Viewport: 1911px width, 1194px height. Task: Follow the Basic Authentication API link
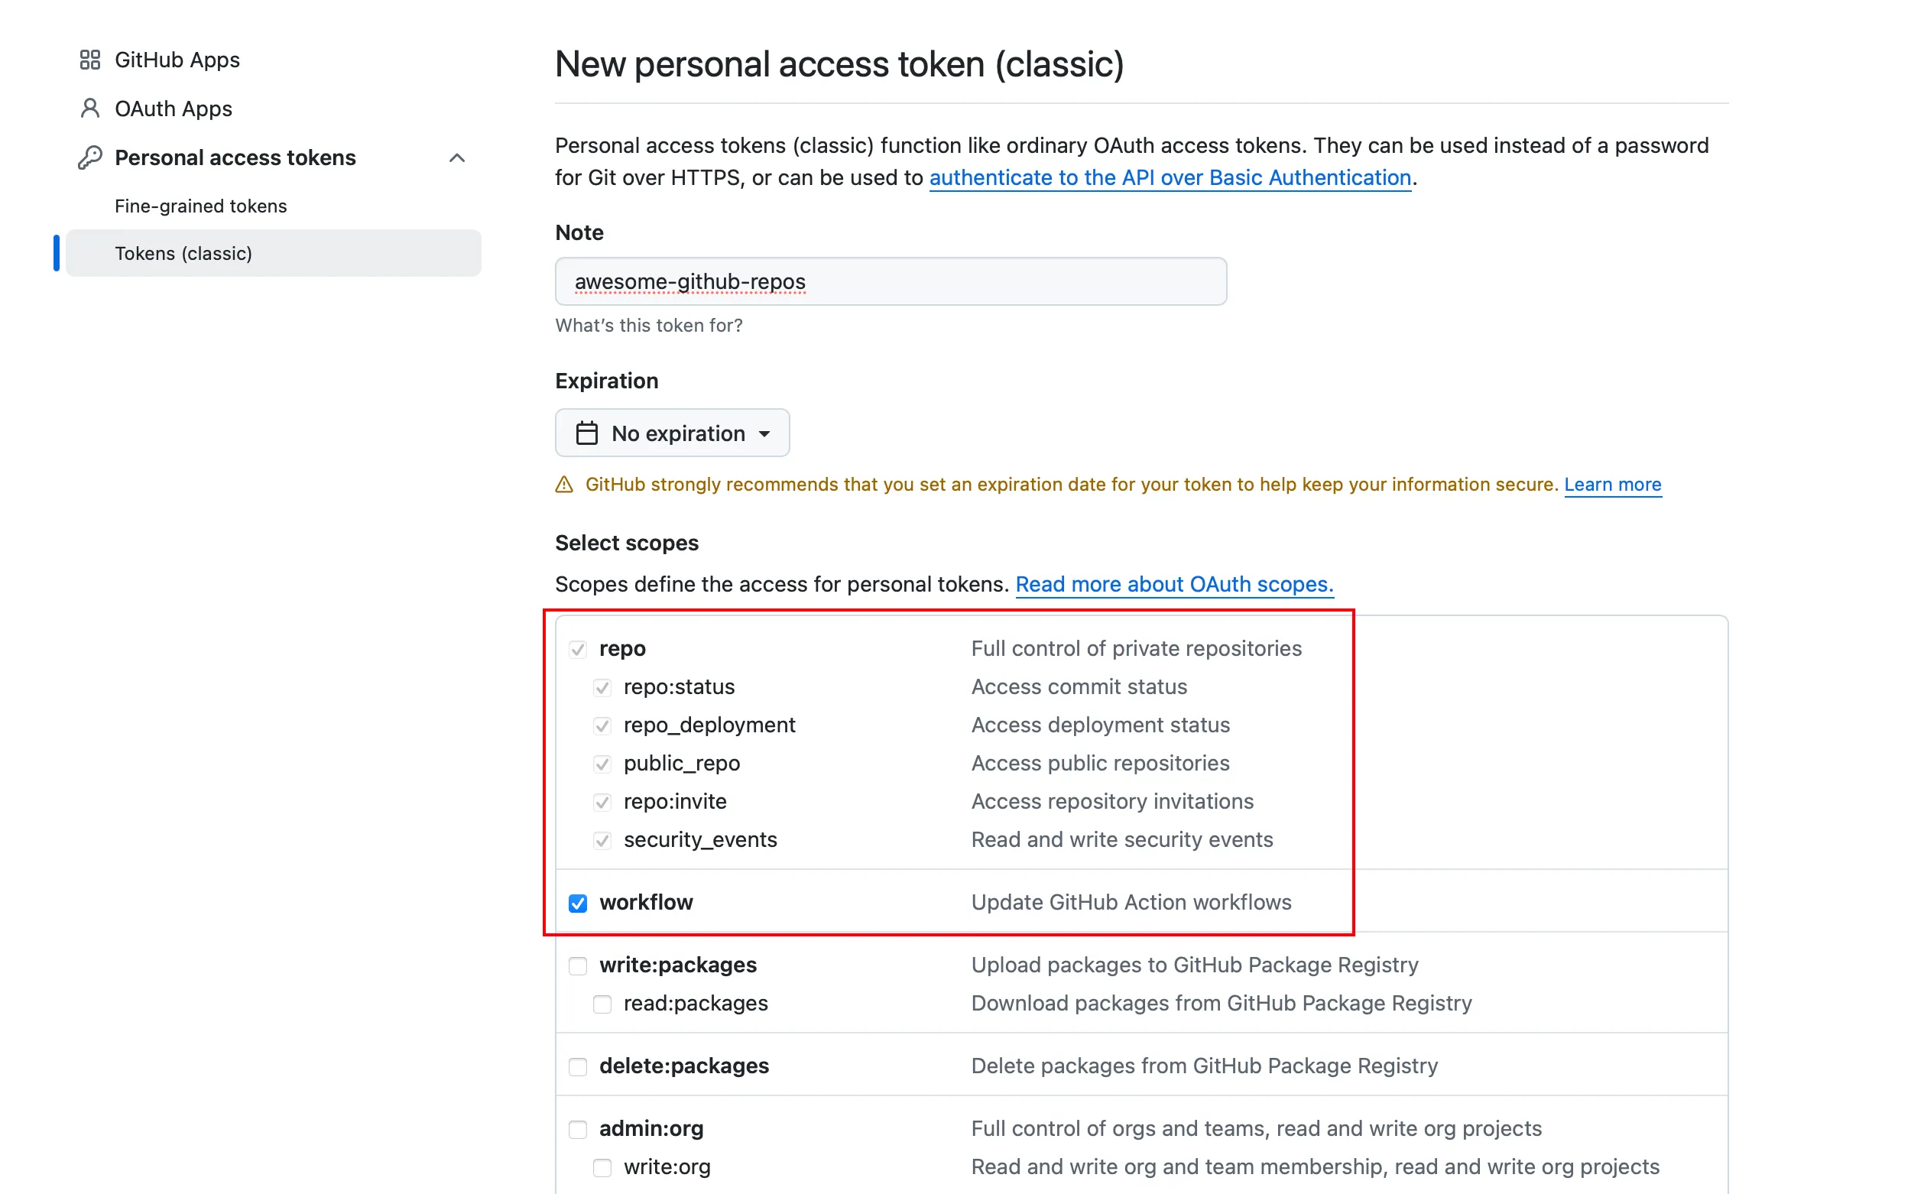point(1170,177)
